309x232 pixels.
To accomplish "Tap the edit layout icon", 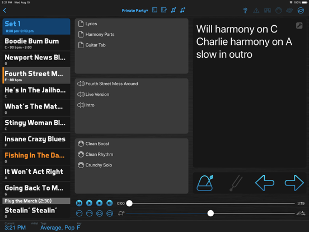I will (x=164, y=10).
